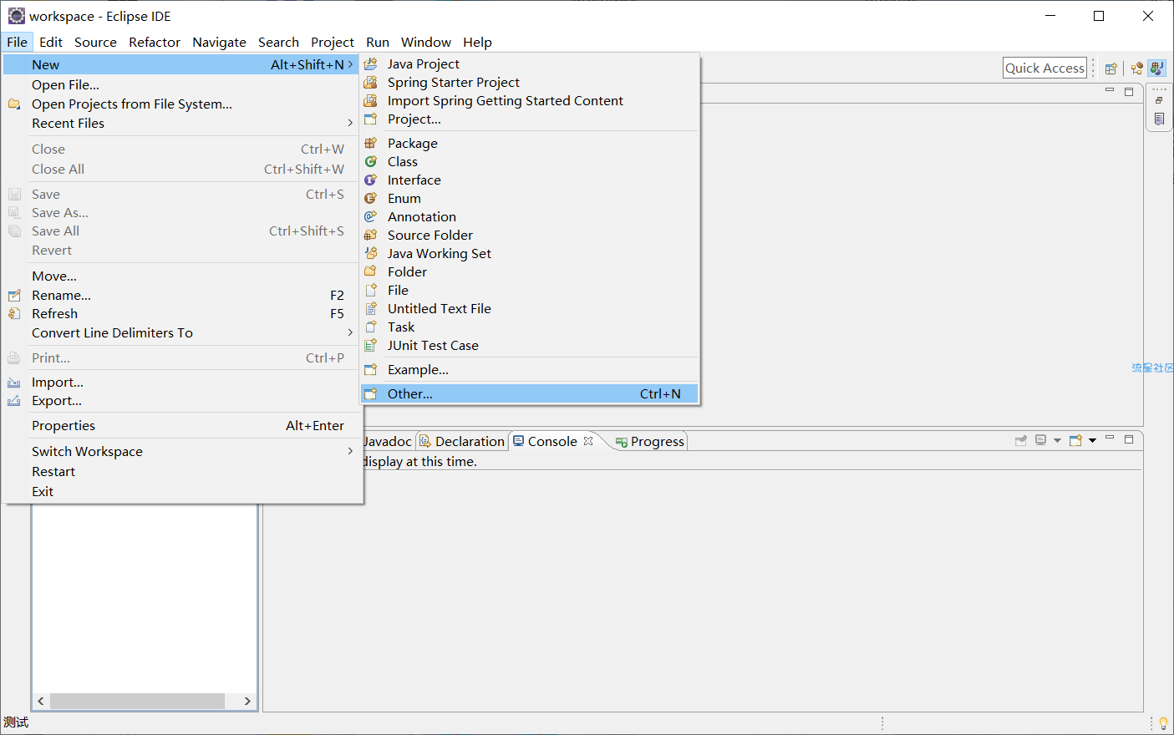
Task: Create a new Annotation
Action: (530, 216)
